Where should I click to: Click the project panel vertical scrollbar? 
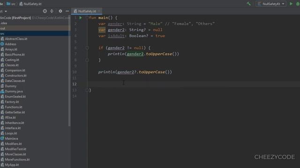69,70
